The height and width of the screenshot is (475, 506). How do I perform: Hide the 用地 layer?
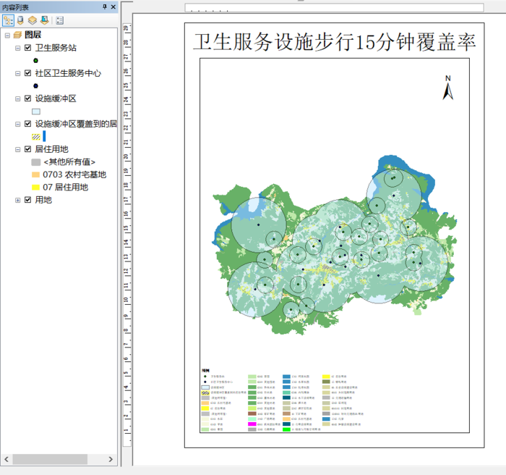pyautogui.click(x=27, y=200)
